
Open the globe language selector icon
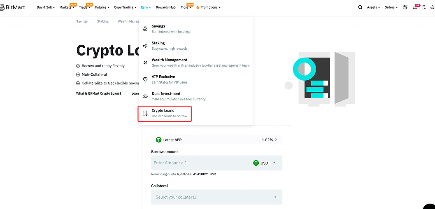432,7
